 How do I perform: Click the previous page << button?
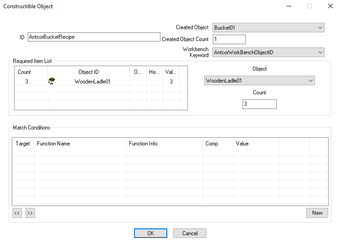tap(17, 213)
